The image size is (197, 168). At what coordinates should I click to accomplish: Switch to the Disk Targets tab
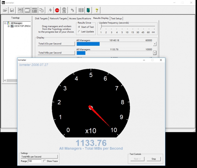[41, 18]
